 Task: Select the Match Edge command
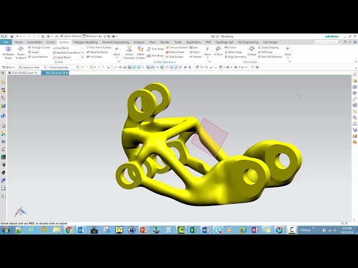(x=233, y=52)
